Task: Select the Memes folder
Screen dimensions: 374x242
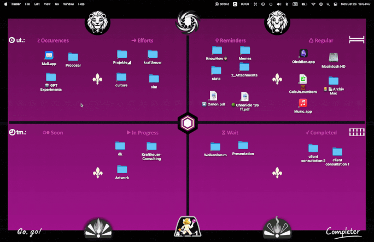Action: tap(245, 50)
